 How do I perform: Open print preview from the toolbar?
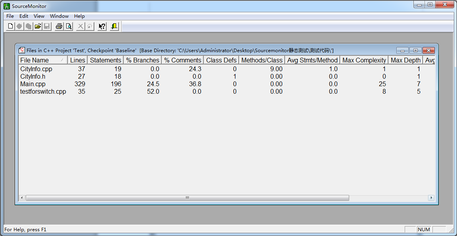pos(68,26)
